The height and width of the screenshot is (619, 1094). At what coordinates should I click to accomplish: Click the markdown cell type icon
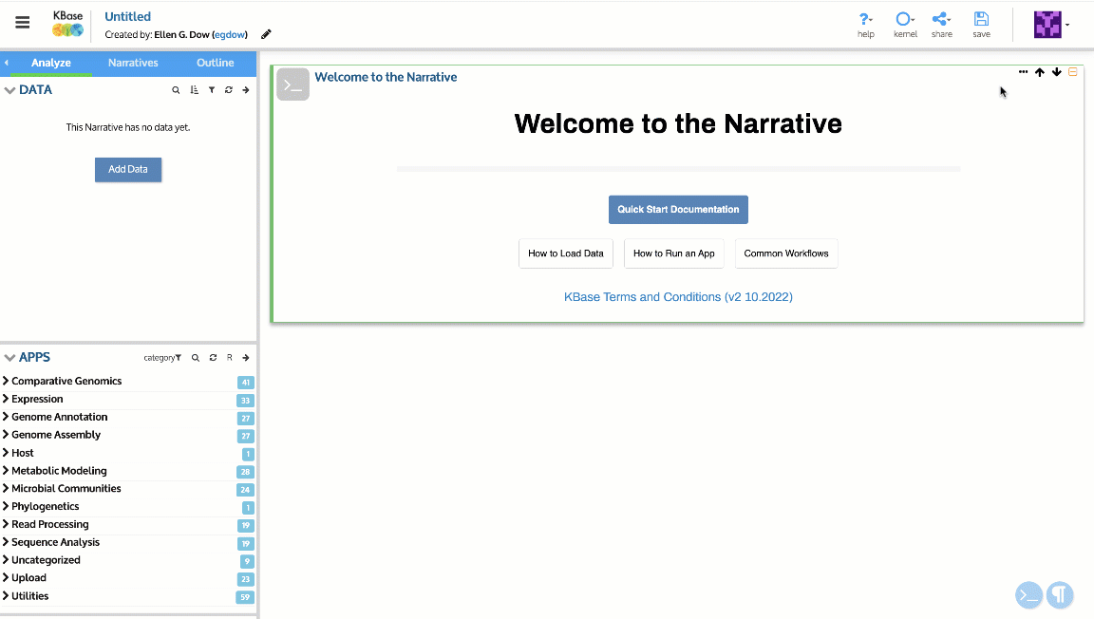293,84
